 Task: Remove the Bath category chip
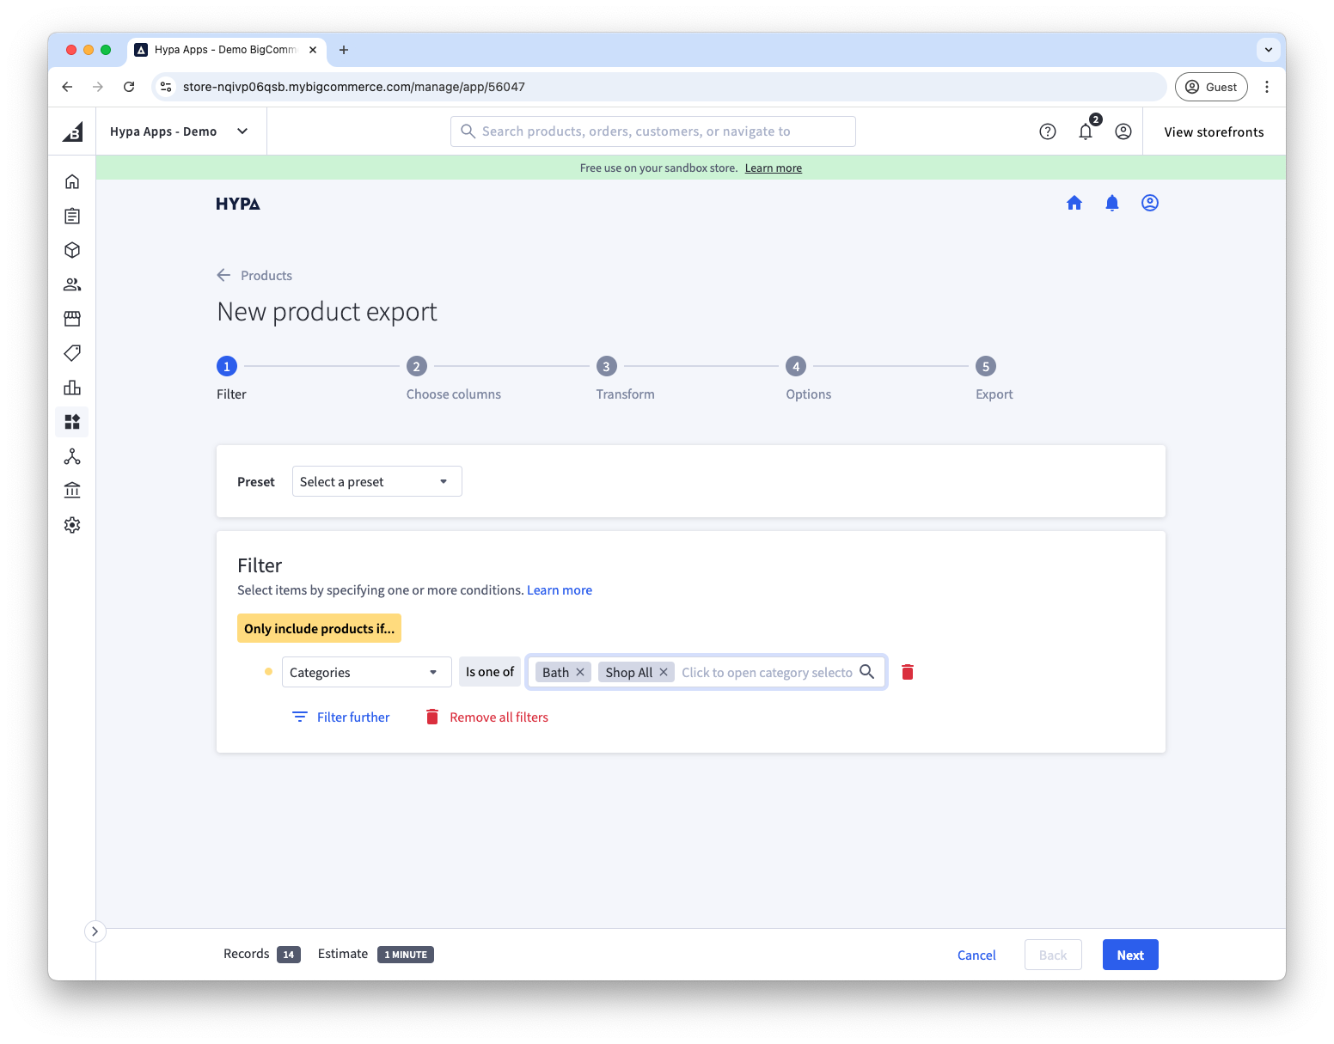[580, 672]
